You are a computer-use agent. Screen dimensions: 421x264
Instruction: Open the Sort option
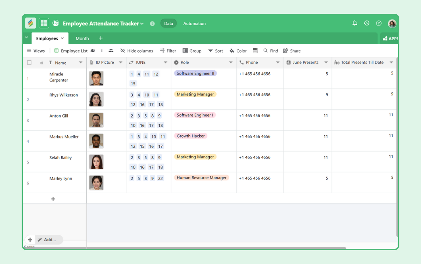pyautogui.click(x=216, y=51)
